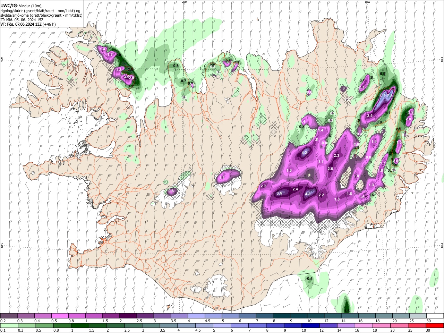
Task: Click the pale green 0.1 rain-scale swatch
Action: (x=9, y=325)
